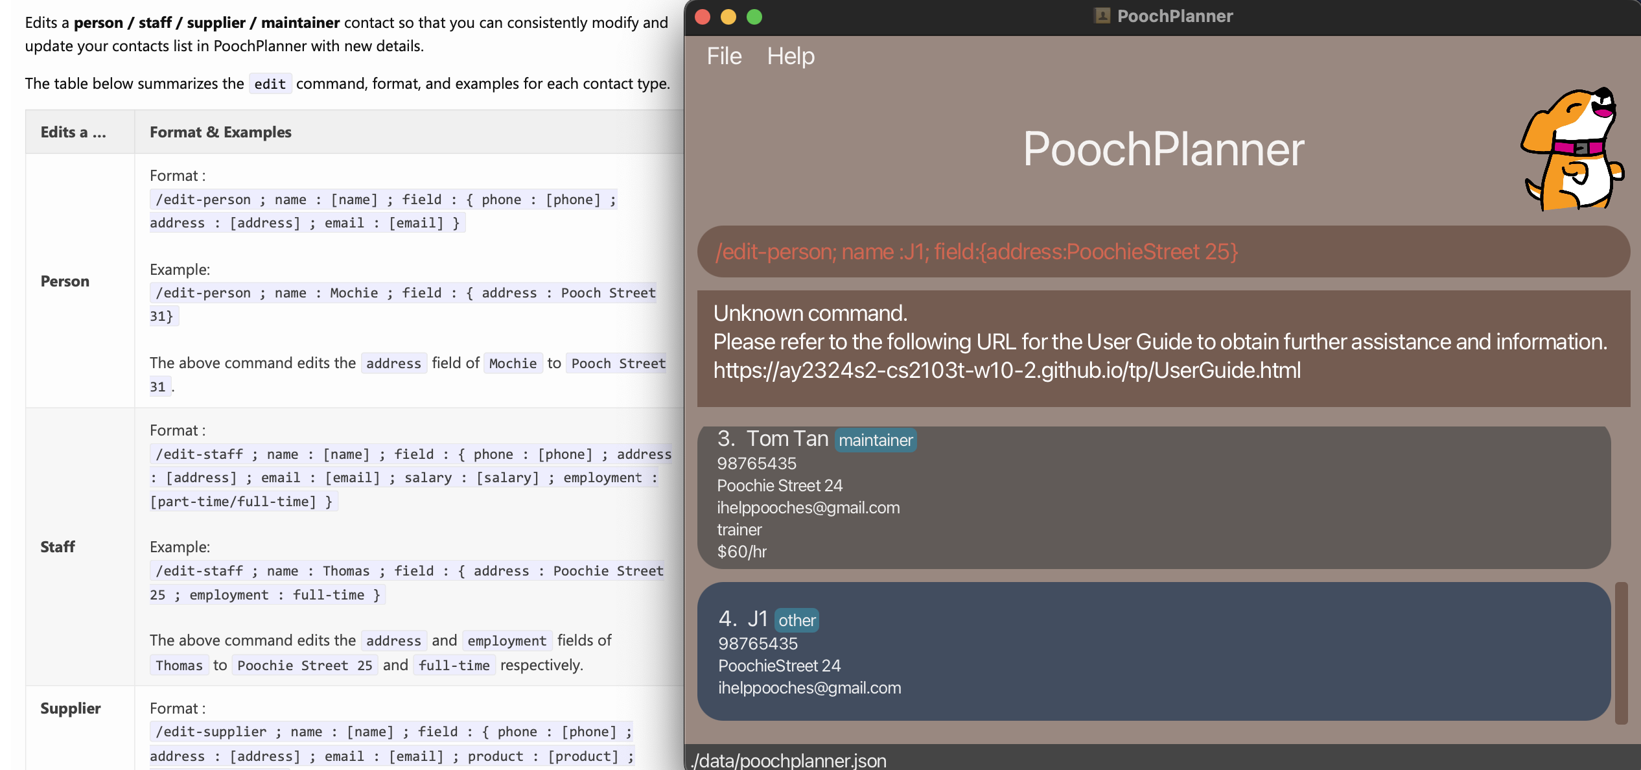Click the User Guide URL in result box

[x=1007, y=370]
